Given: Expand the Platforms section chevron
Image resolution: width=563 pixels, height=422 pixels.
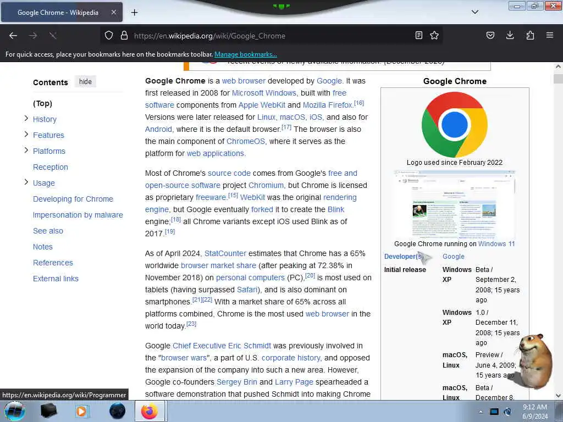Looking at the screenshot, I should [x=26, y=151].
